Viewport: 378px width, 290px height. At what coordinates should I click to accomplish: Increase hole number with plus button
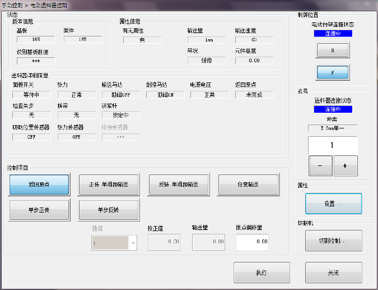click(x=346, y=166)
